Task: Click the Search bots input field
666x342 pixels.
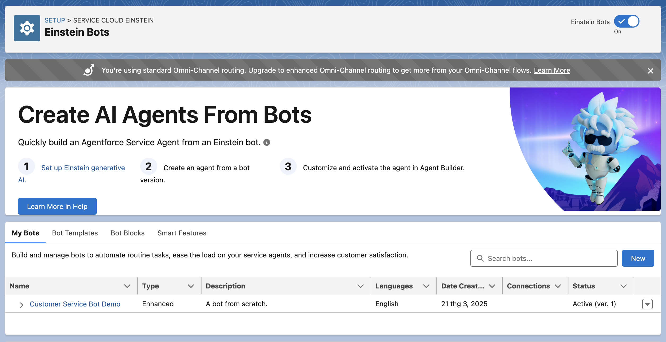Action: pyautogui.click(x=544, y=258)
